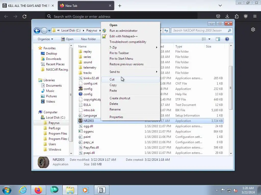Select Restore previous versions
The height and width of the screenshot is (195, 261).
pos(126,64)
